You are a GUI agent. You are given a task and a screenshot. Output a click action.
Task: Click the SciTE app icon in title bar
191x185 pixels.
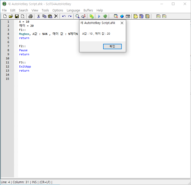pyautogui.click(x=4, y=4)
